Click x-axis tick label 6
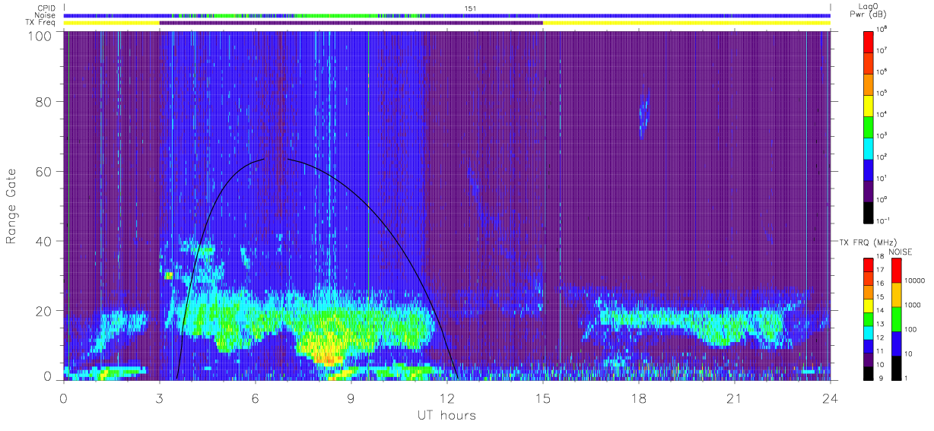The height and width of the screenshot is (431, 934). coord(256,398)
